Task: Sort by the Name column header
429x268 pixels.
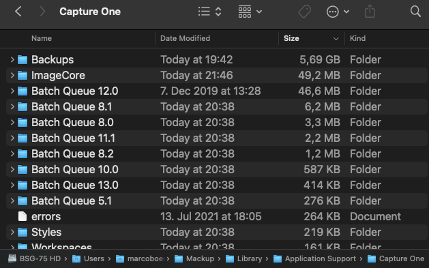Action: (x=42, y=38)
